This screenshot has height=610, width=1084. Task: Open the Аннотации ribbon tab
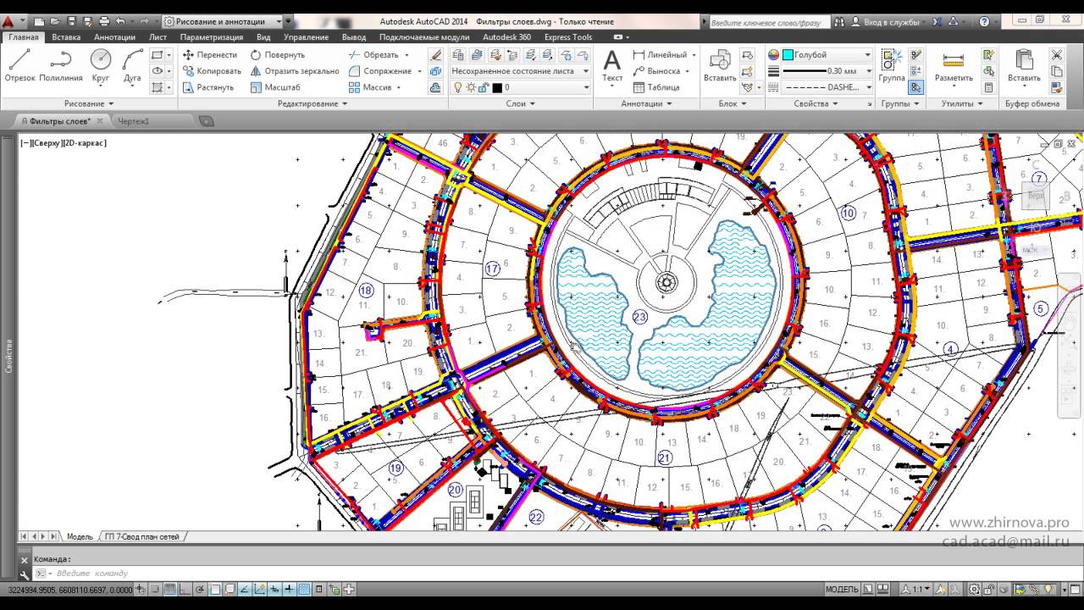pos(114,37)
